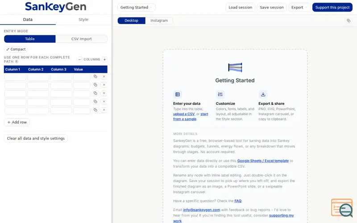Duplicate the fifth table row

click(x=95, y=110)
